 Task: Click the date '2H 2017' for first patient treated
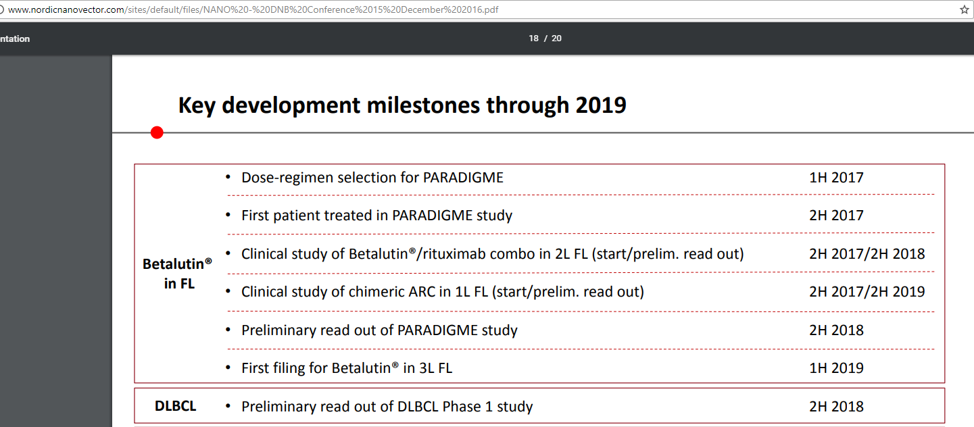click(x=836, y=216)
